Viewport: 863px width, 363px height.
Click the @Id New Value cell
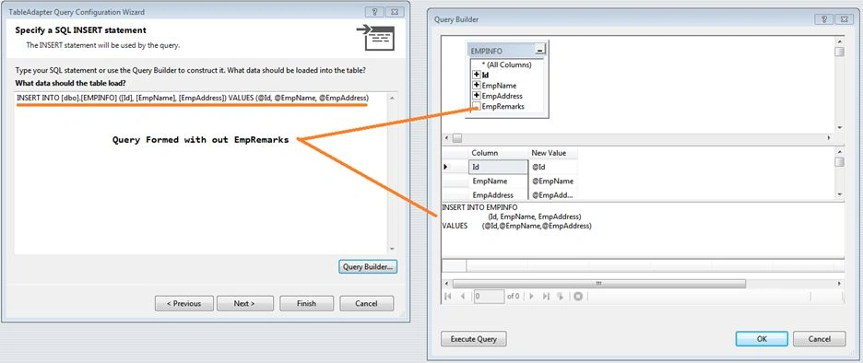[x=552, y=167]
